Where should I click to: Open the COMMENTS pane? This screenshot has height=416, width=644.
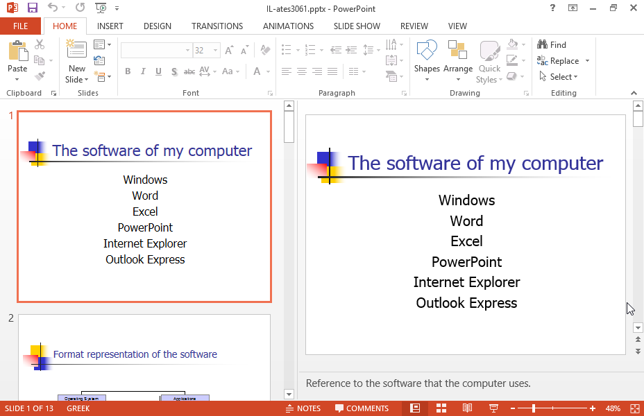362,408
